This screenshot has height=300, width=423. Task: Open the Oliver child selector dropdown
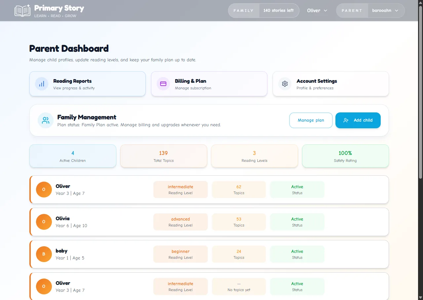click(x=317, y=11)
